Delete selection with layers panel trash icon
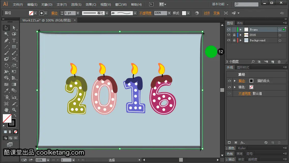 (x=279, y=62)
